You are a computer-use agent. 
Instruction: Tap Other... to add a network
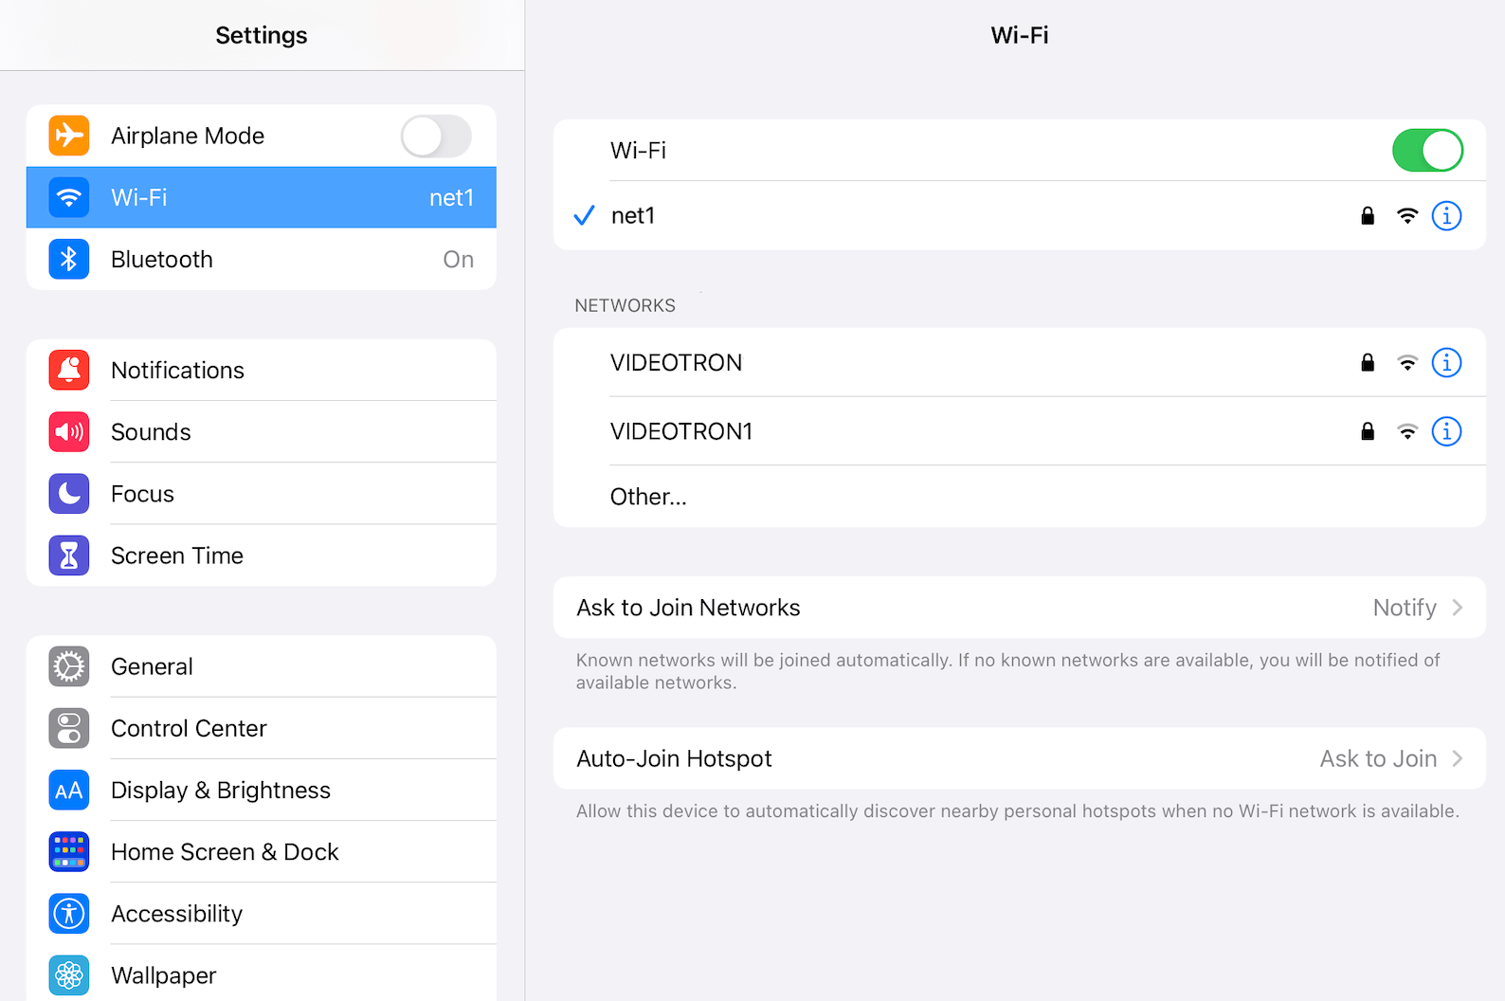649,497
